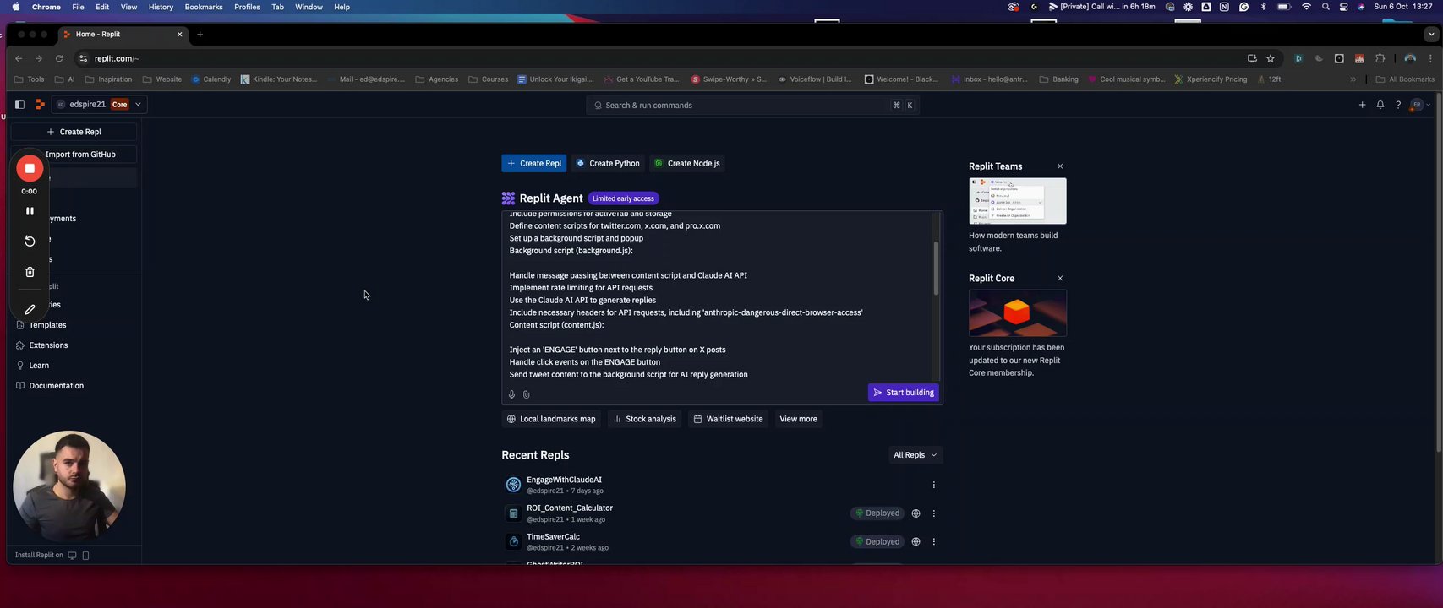Click the plus icon in Replit header
The height and width of the screenshot is (608, 1443).
tap(1362, 105)
